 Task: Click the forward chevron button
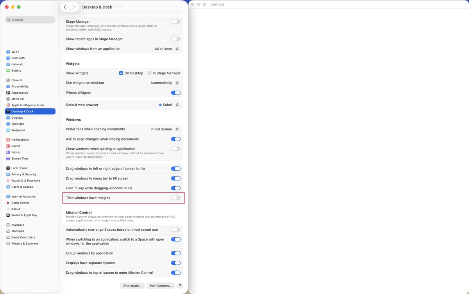point(74,7)
